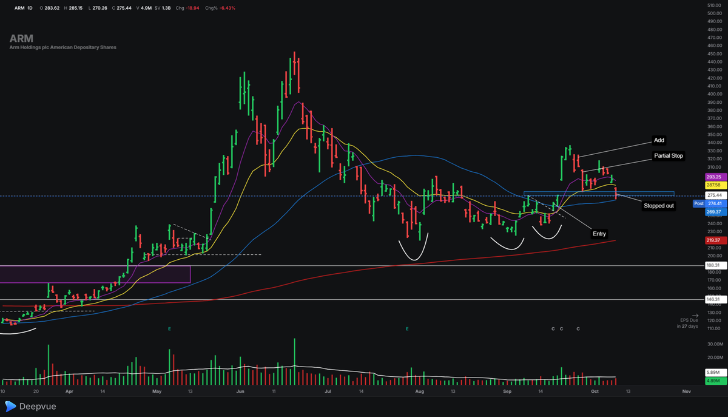Screen dimensions: 728x417
Task: Select the 'Add' chart annotation label
Action: (x=659, y=140)
